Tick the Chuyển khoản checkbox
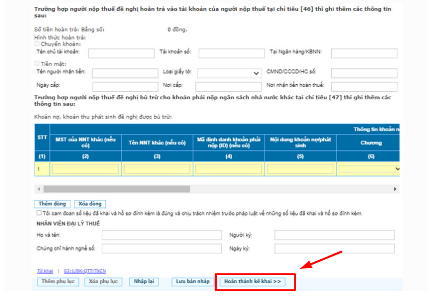This screenshot has height=296, width=434. [x=37, y=44]
